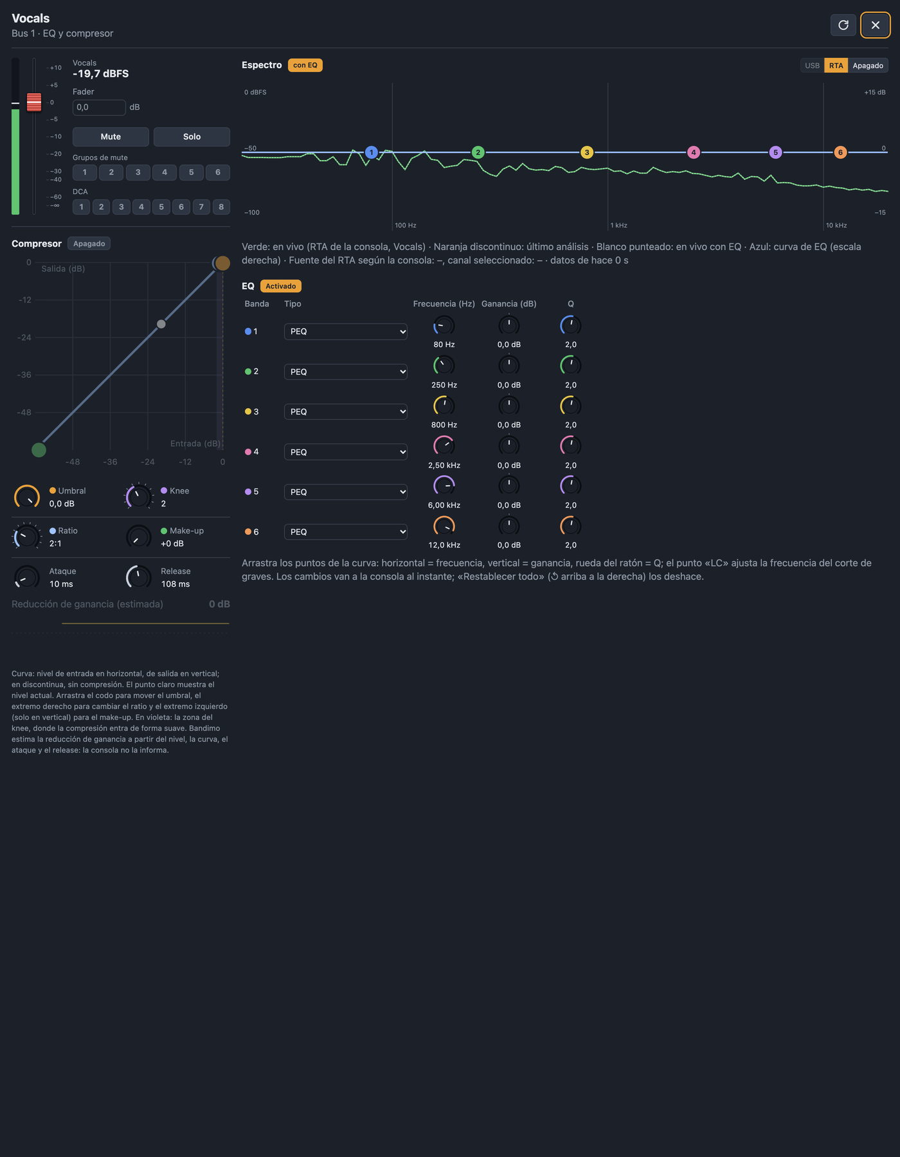Screen dimensions: 900x1157
Task: Select the Apagado spectrum option
Action: (x=868, y=66)
